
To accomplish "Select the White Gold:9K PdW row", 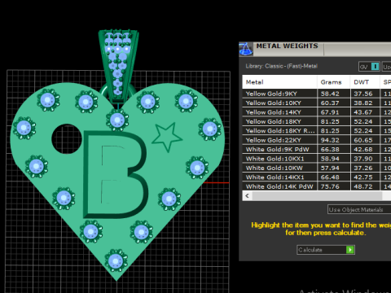I will [x=317, y=149].
